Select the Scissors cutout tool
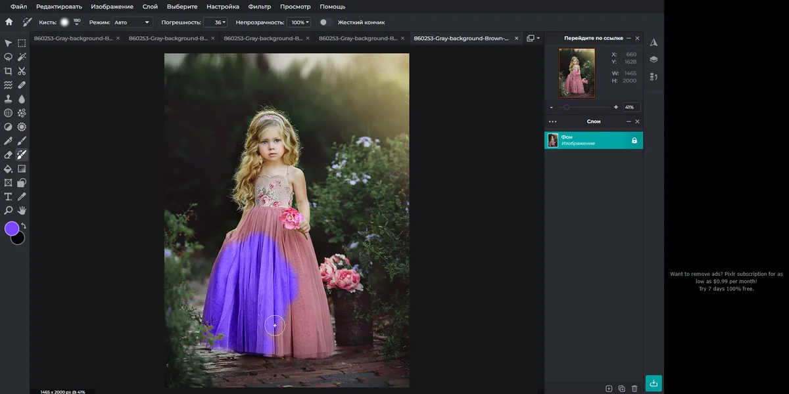The height and width of the screenshot is (394, 789). coord(22,71)
